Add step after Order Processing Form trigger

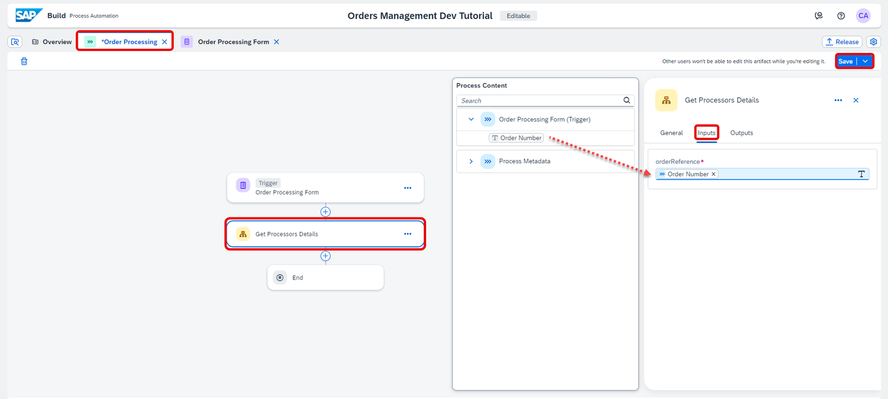[326, 212]
